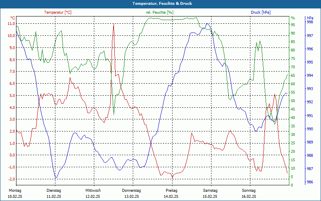The image size is (321, 201).
Task: Click the blue pressure minimum at Dienstag gridline
Action: point(56,177)
